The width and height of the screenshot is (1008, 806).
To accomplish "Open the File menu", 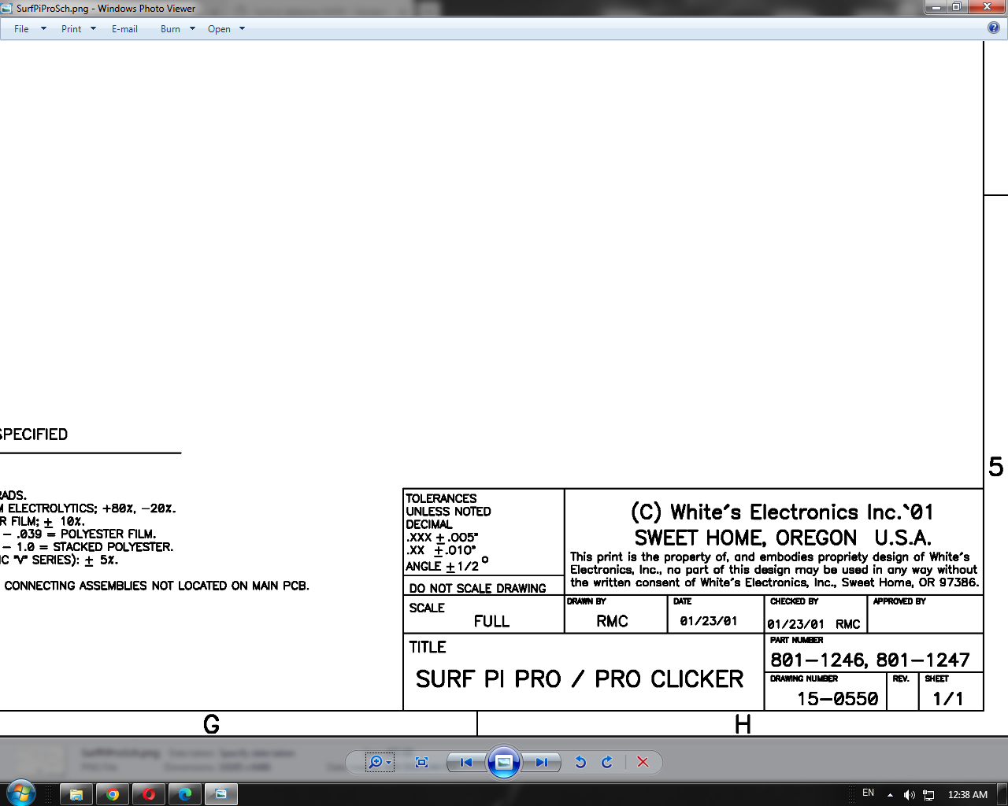I will pos(30,29).
